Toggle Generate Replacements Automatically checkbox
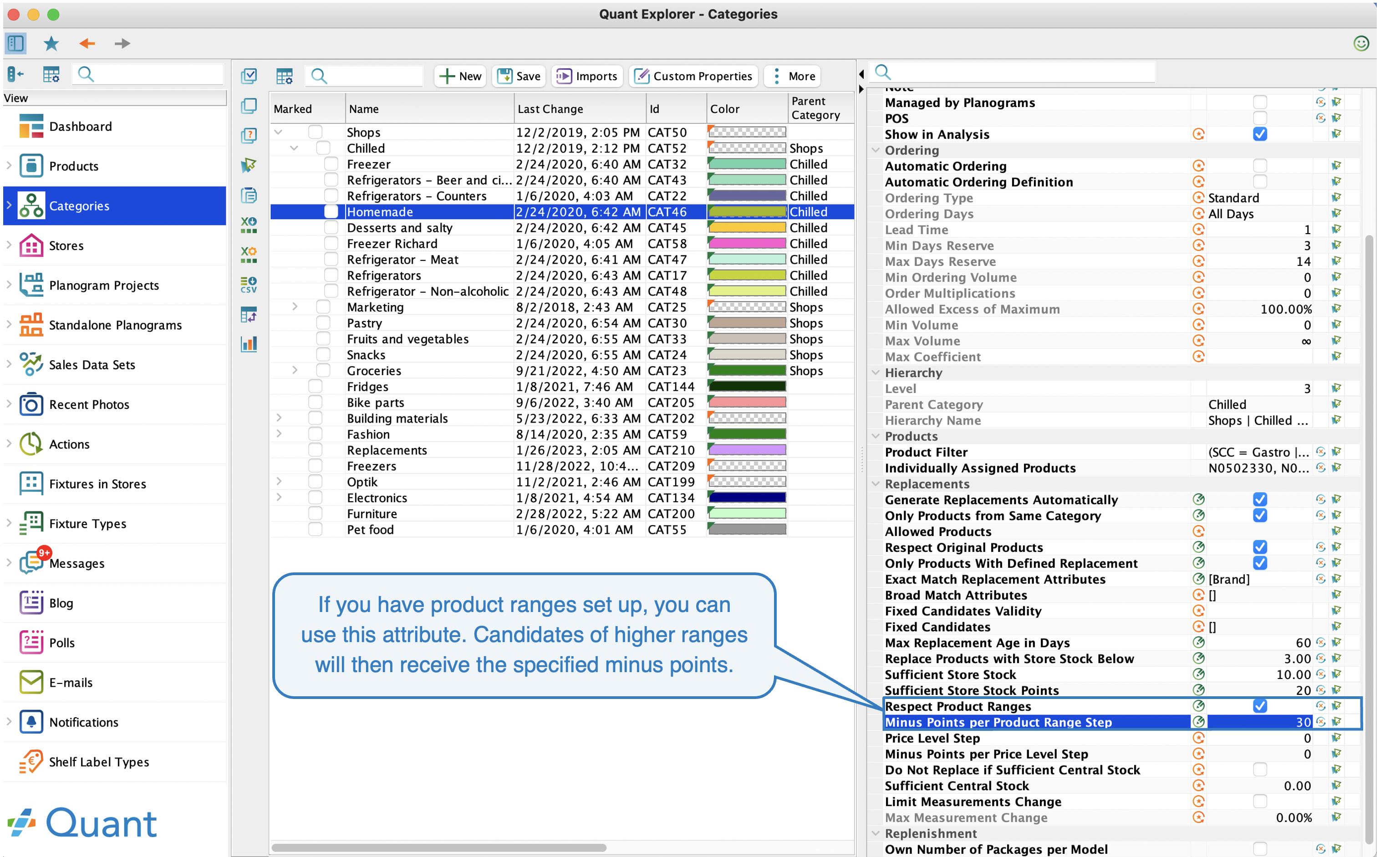 1259,500
